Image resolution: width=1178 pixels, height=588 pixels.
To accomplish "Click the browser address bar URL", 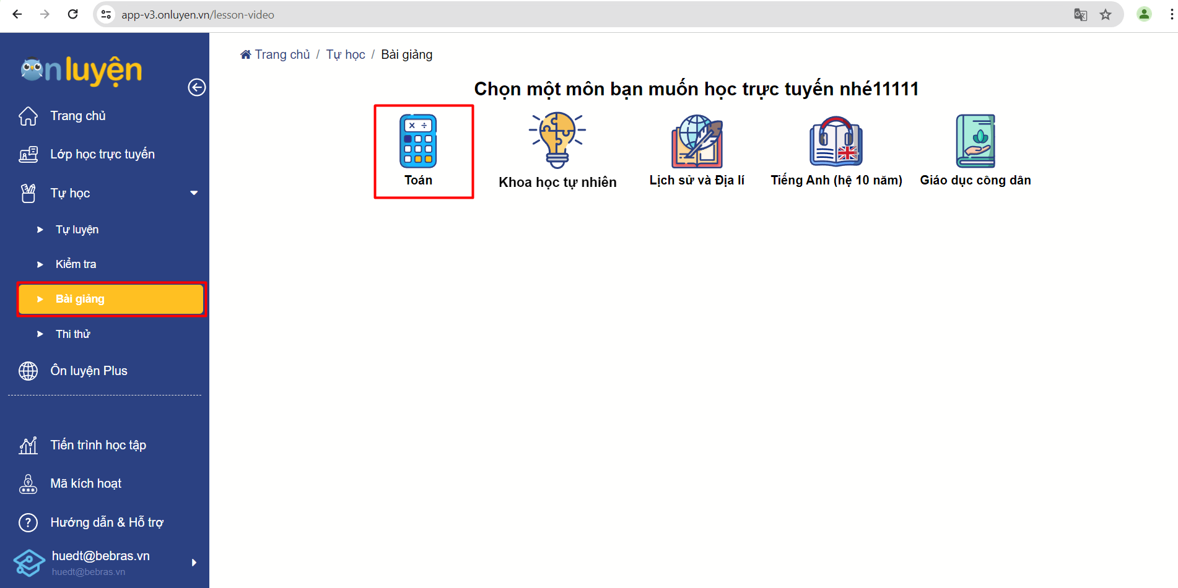I will click(x=198, y=15).
